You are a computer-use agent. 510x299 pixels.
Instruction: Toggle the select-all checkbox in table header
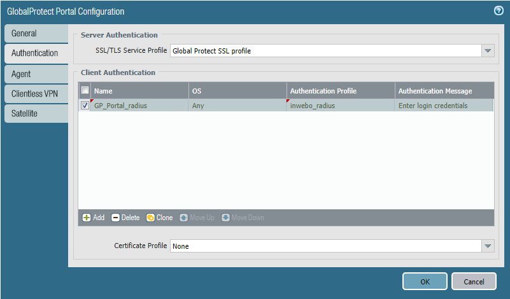coord(85,90)
